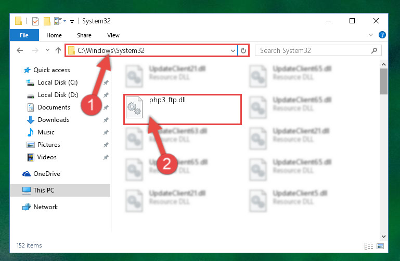The width and height of the screenshot is (400, 261).
Task: Go back with the left arrow
Action: point(20,50)
